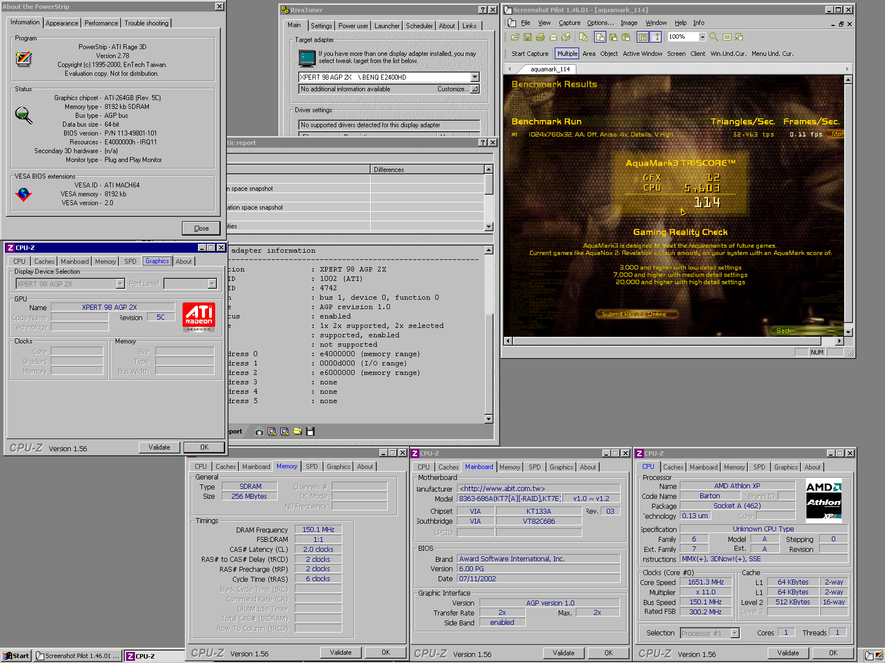
Task: Click the magnifier zoom tool in Screenshot Pilot
Action: [714, 37]
